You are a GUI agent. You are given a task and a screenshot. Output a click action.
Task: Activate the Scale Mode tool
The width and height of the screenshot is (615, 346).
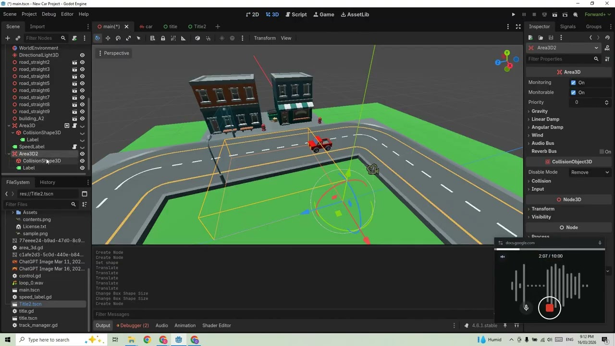[x=128, y=38]
